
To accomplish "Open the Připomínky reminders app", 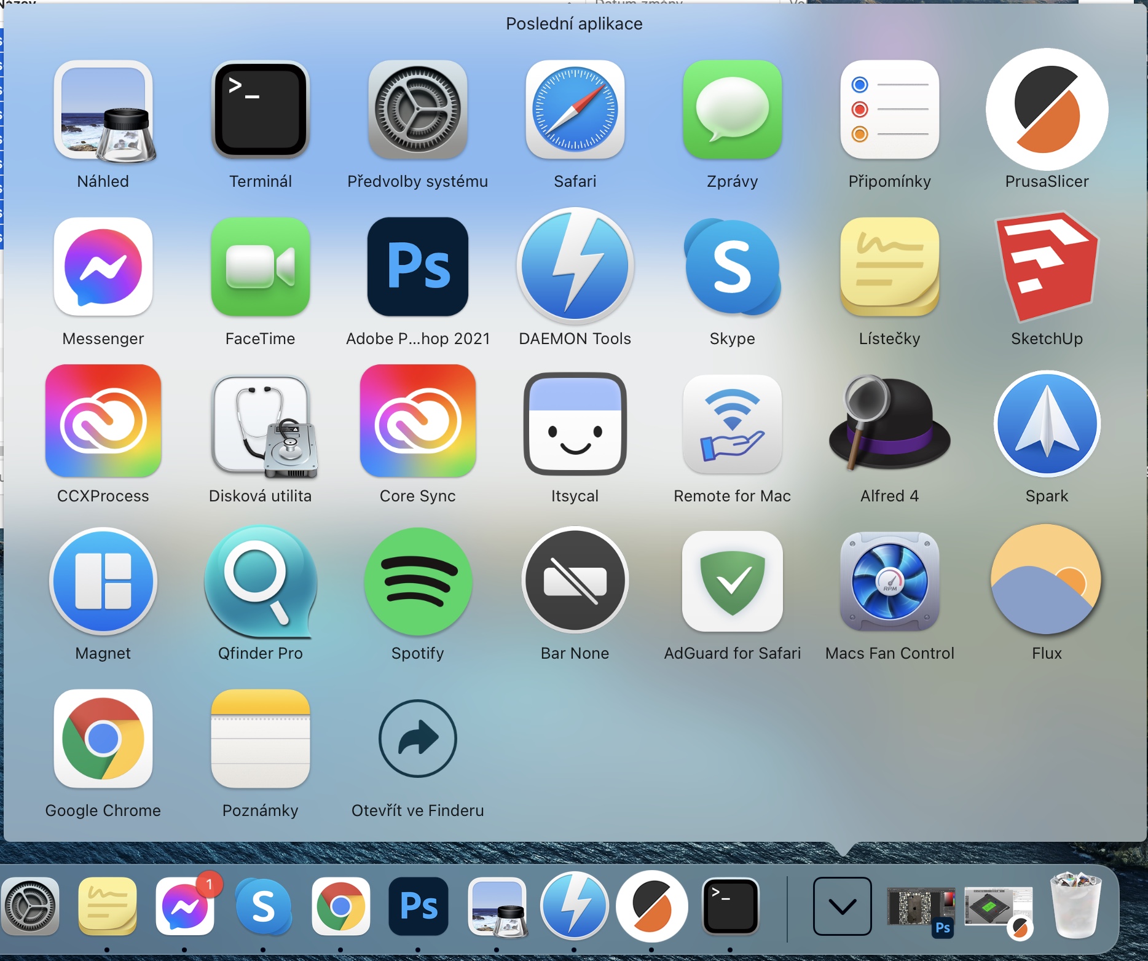I will (890, 111).
